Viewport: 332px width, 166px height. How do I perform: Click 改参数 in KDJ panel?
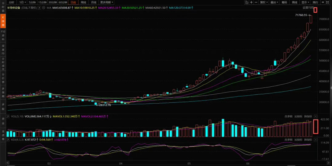click(x=288, y=140)
